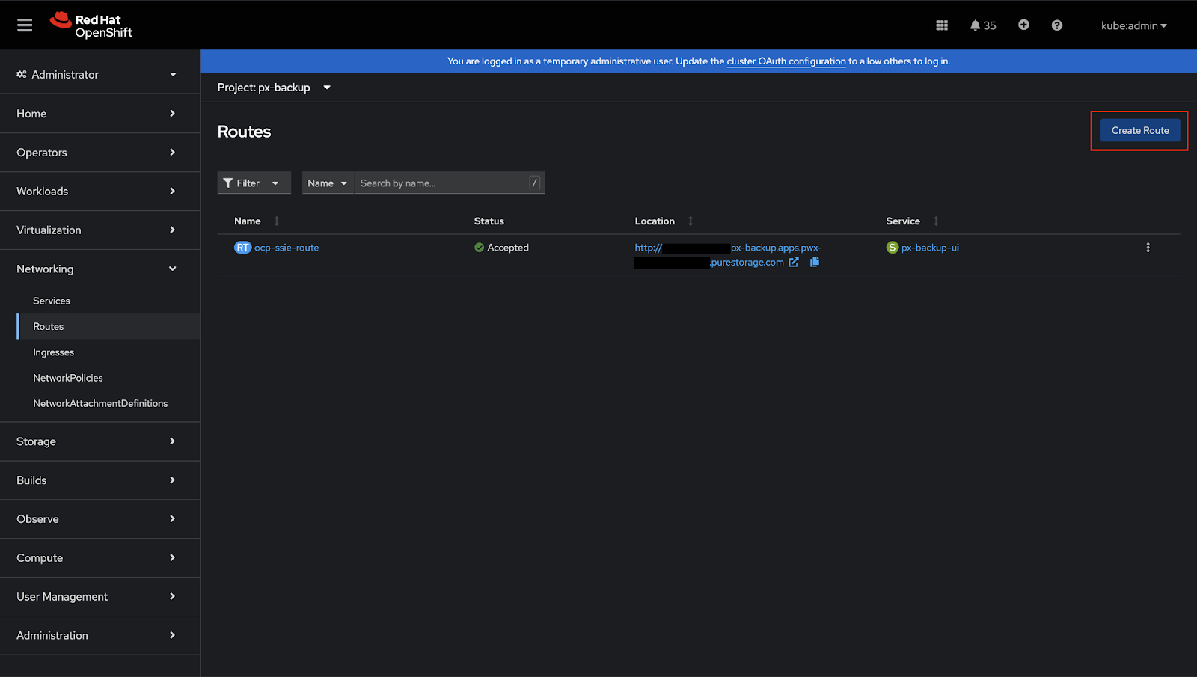Open the application launcher grid icon
The width and height of the screenshot is (1197, 677).
point(942,25)
